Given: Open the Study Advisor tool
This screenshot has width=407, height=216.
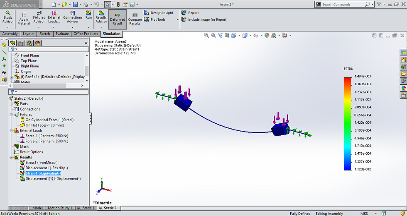Looking at the screenshot, I should tap(8, 17).
